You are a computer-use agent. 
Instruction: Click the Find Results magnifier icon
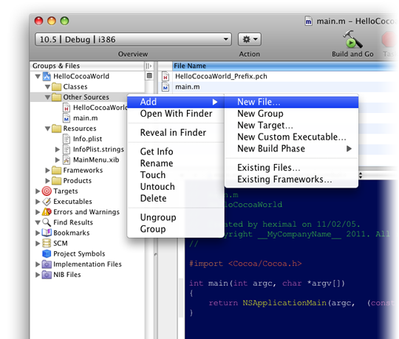coord(47,222)
